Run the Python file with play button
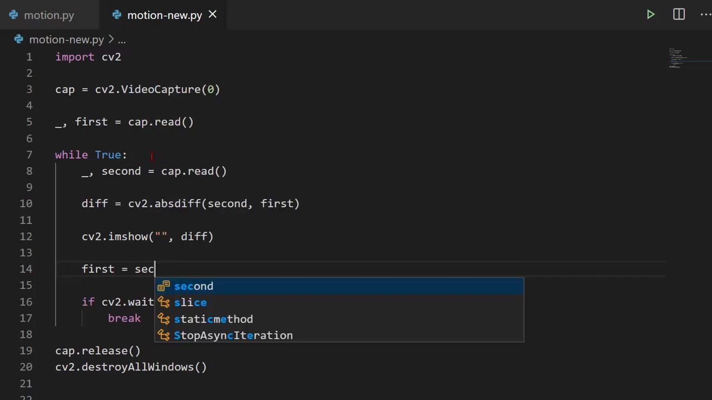 [650, 14]
